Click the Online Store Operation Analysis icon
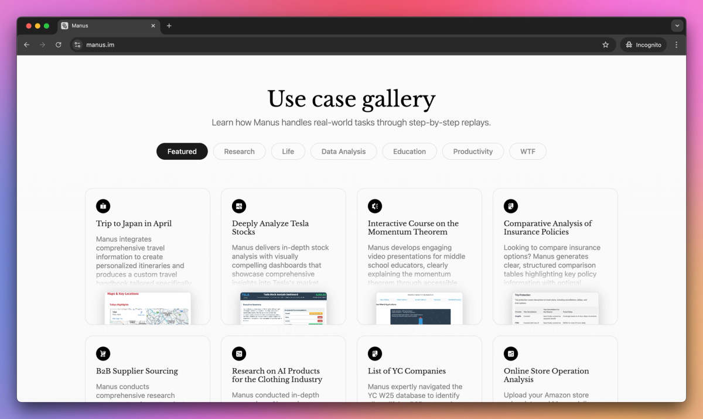 click(x=511, y=353)
